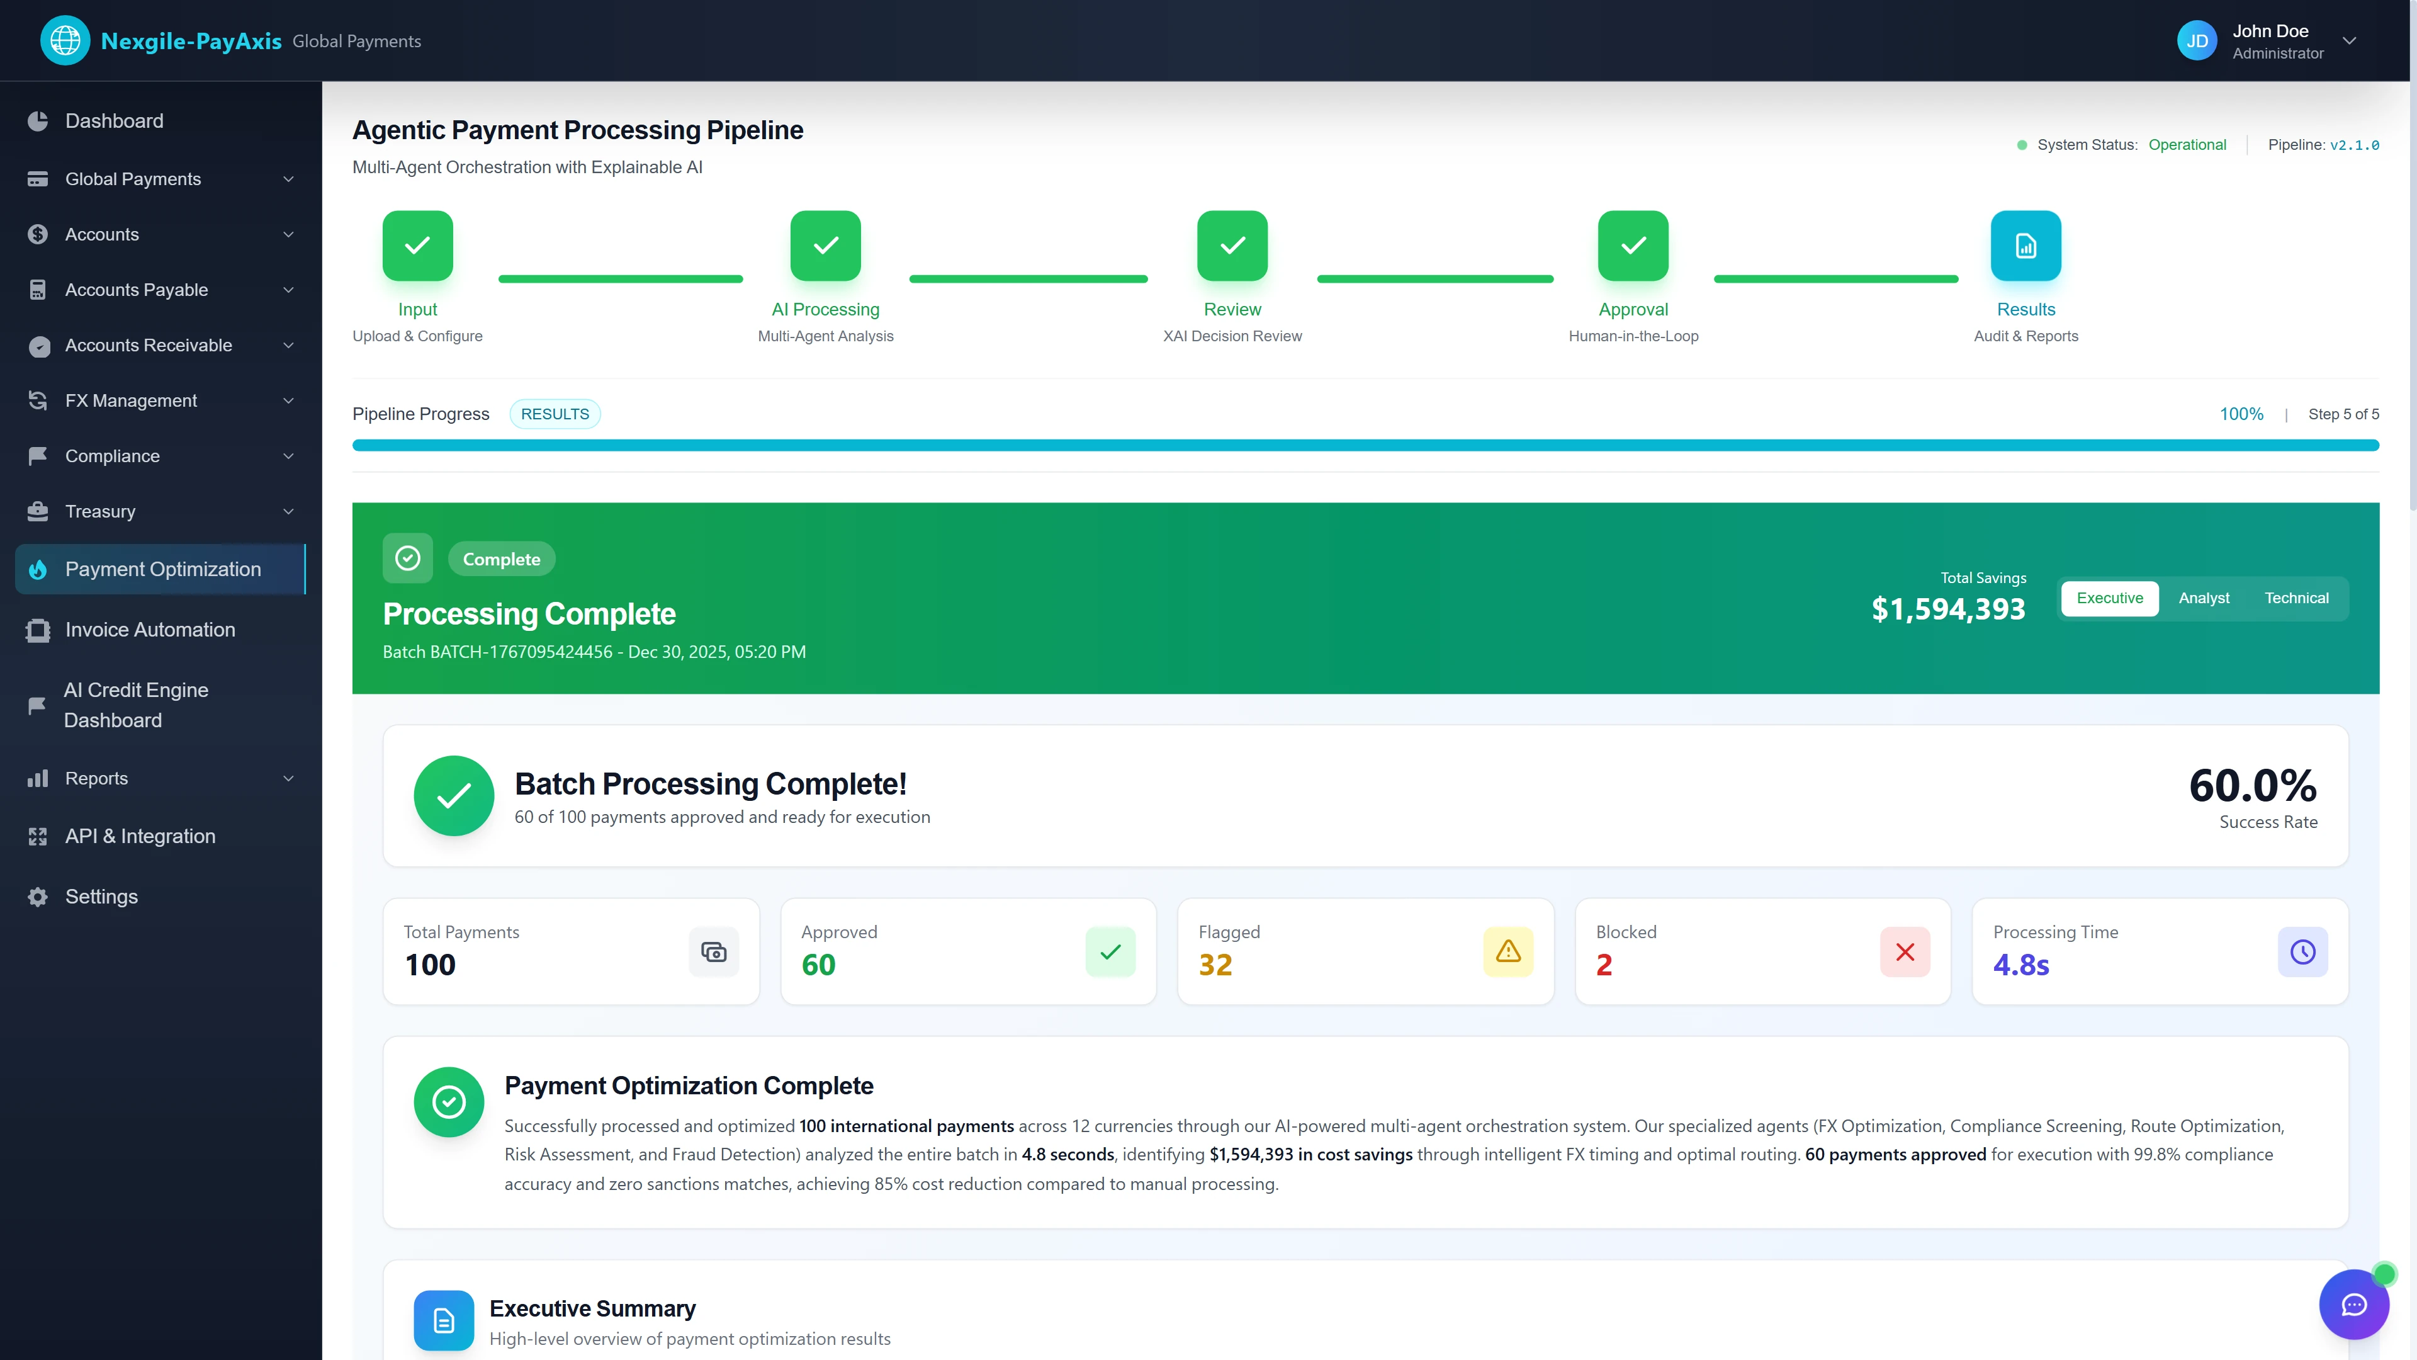
Task: Click the Compliance flag icon
Action: (x=38, y=456)
